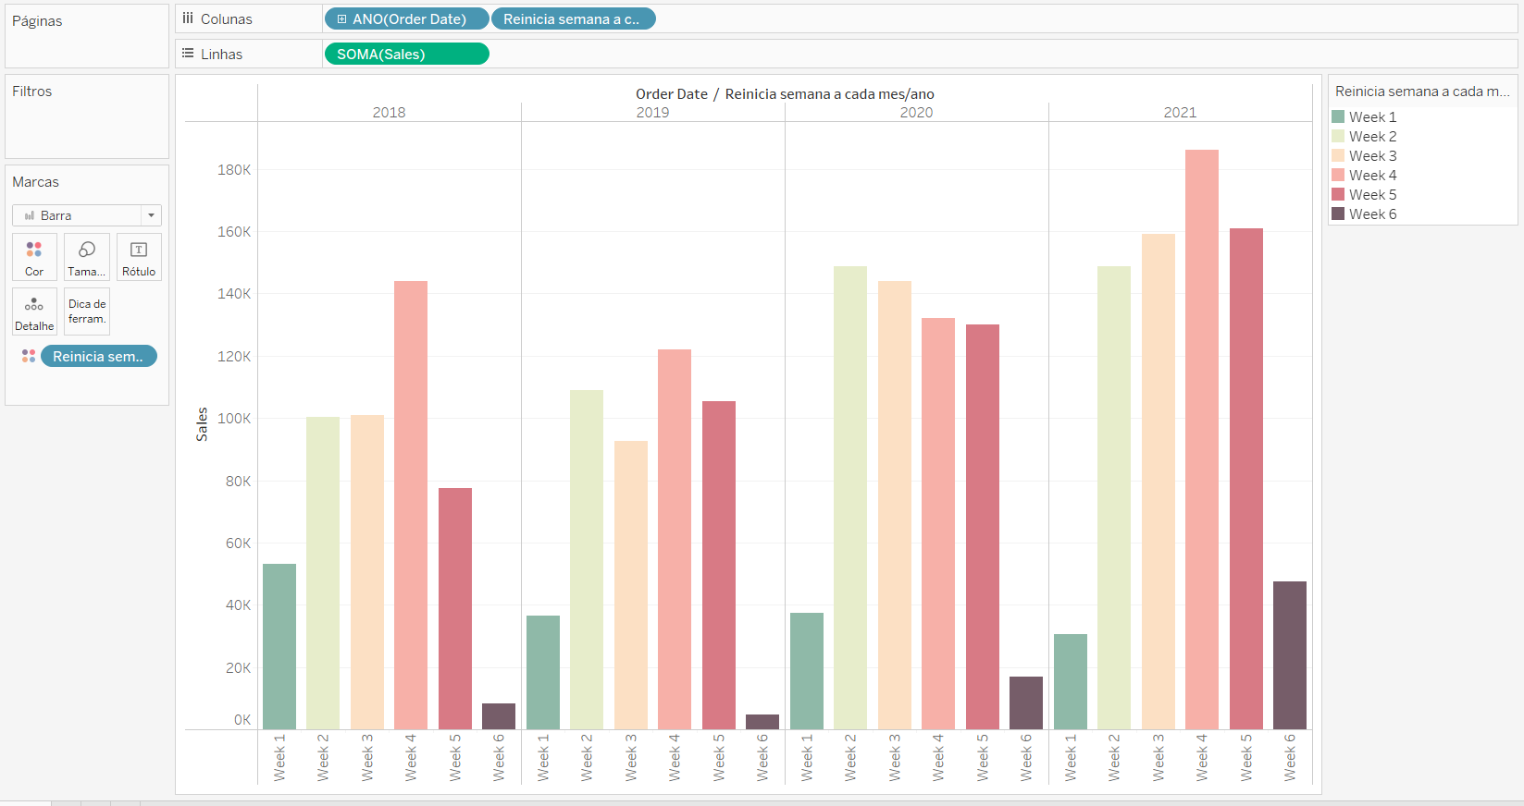Select the Week 4 legend color swatch

(1338, 175)
